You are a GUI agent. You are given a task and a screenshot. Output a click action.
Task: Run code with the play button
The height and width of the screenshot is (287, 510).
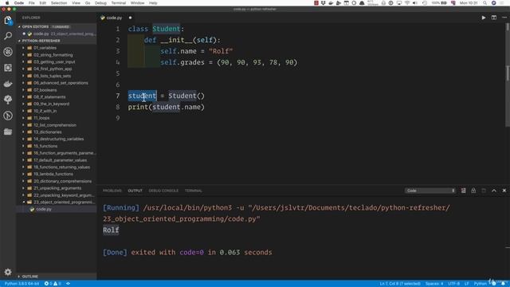pyautogui.click(x=484, y=18)
